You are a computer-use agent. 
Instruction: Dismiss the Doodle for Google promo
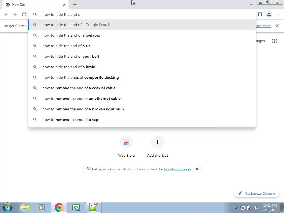197,169
